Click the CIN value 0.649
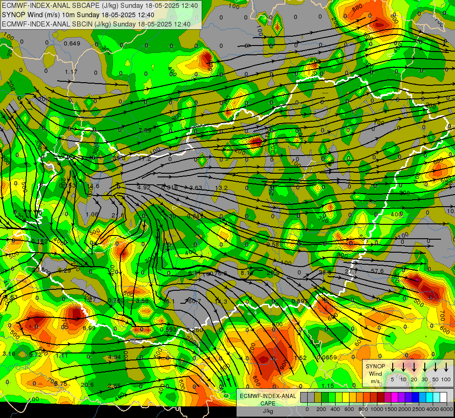 [72, 44]
